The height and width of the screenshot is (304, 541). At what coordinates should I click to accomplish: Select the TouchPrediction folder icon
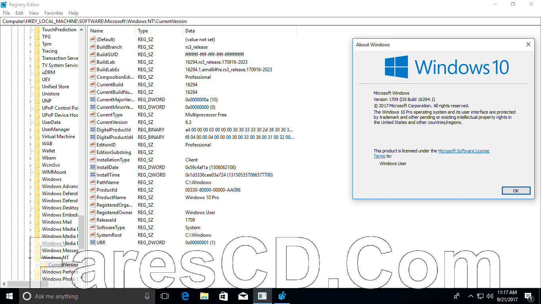click(37, 30)
